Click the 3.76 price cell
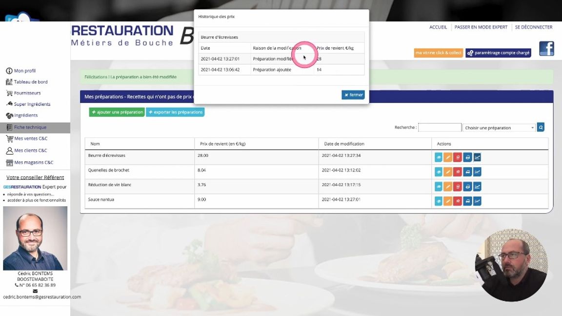Image resolution: width=562 pixels, height=316 pixels. [x=256, y=187]
